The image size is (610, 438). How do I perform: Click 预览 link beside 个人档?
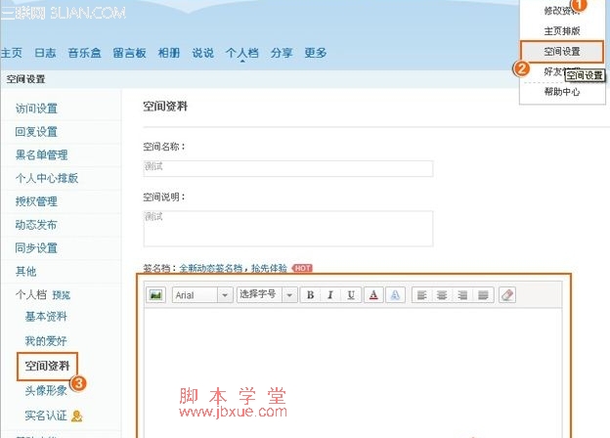(62, 295)
